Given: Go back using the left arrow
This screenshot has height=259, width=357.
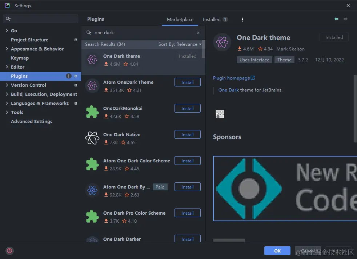Looking at the screenshot, I should click(336, 19).
